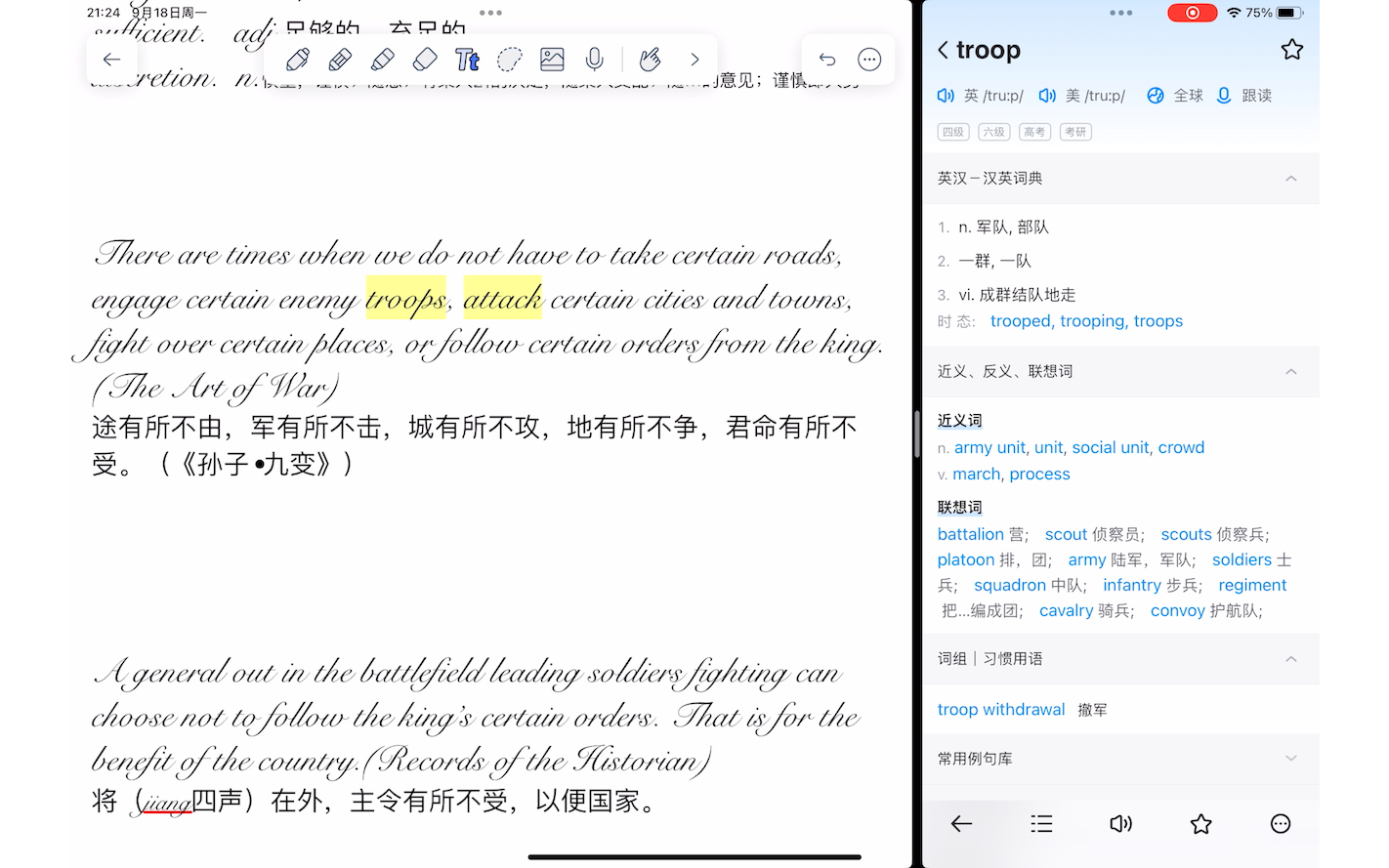Collapse the 词组|习惯用语 section
The height and width of the screenshot is (868, 1389).
click(1291, 659)
